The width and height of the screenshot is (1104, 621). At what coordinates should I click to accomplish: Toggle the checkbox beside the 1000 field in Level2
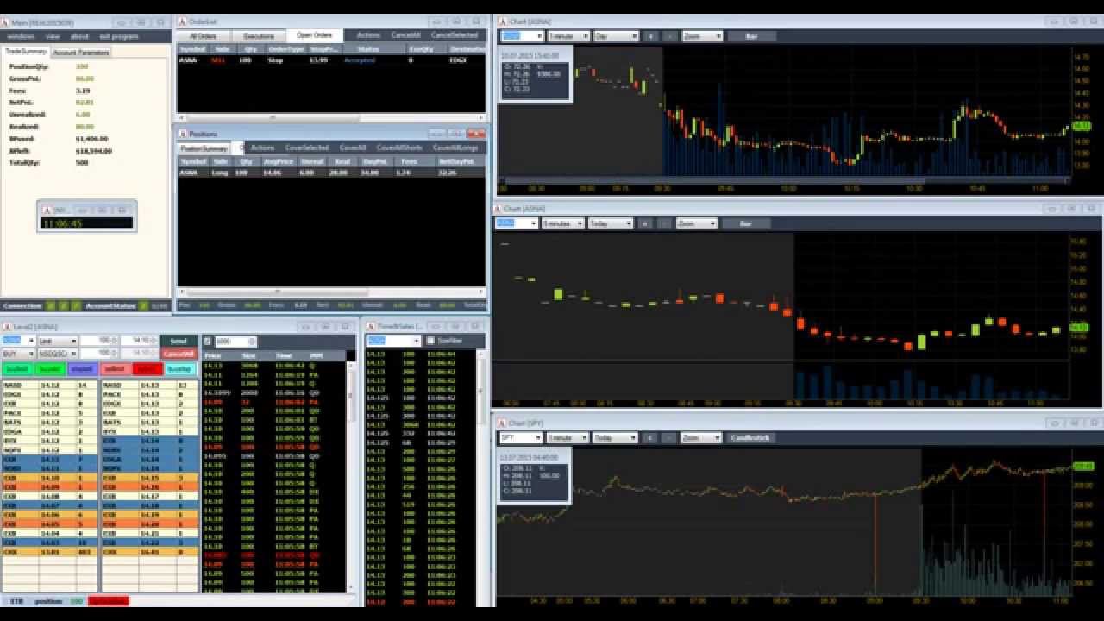tap(207, 342)
